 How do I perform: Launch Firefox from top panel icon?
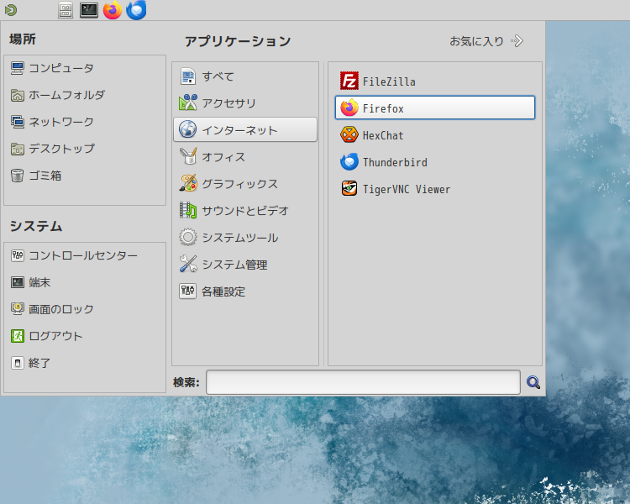tap(113, 10)
